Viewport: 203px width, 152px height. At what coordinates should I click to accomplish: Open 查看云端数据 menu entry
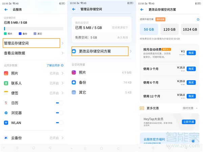click(33, 53)
